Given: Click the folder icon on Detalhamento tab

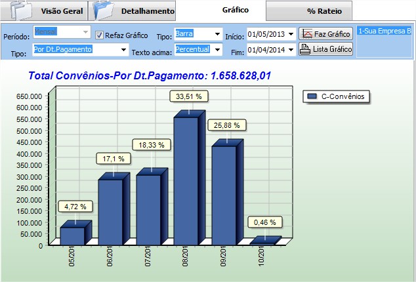Looking at the screenshot, I should 104,10.
